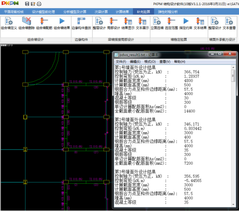Run 组合墙结果 play icon

point(62,23)
